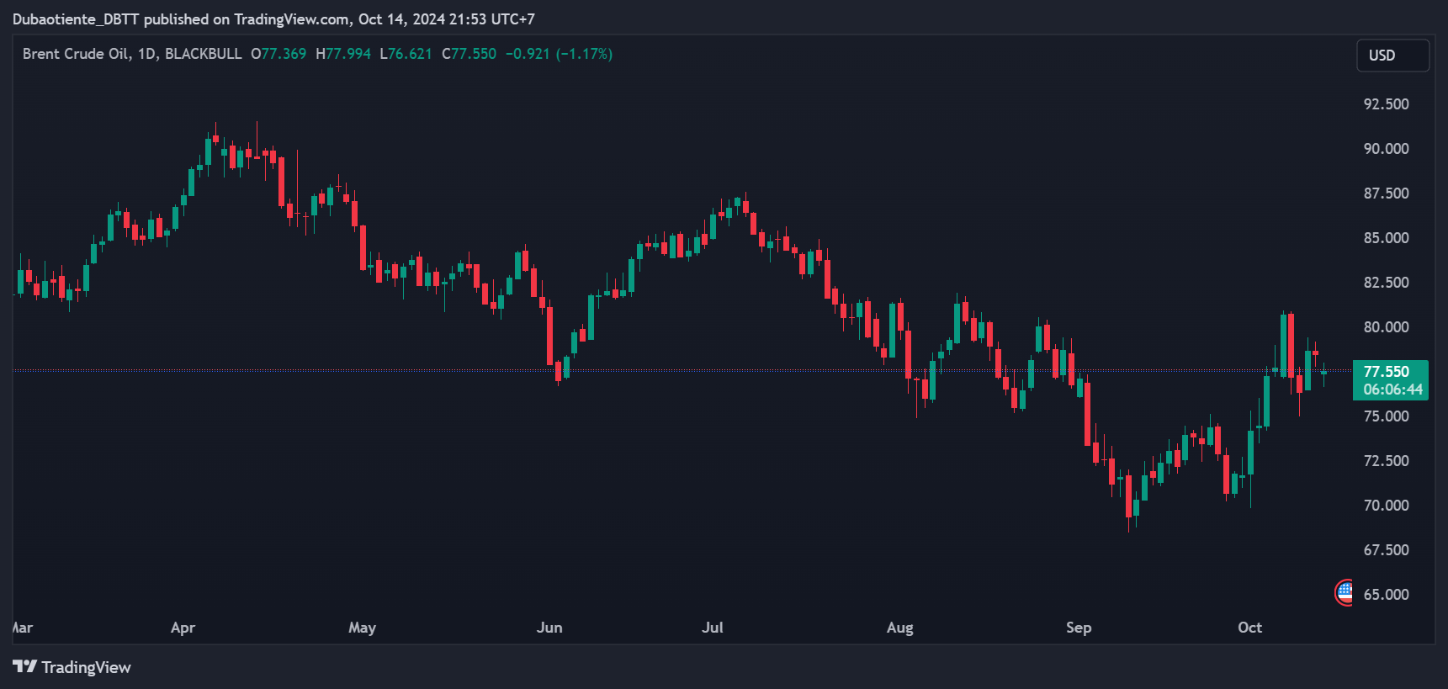Click the 87.500 price axis label
Viewport: 1448px width, 689px height.
click(1386, 193)
